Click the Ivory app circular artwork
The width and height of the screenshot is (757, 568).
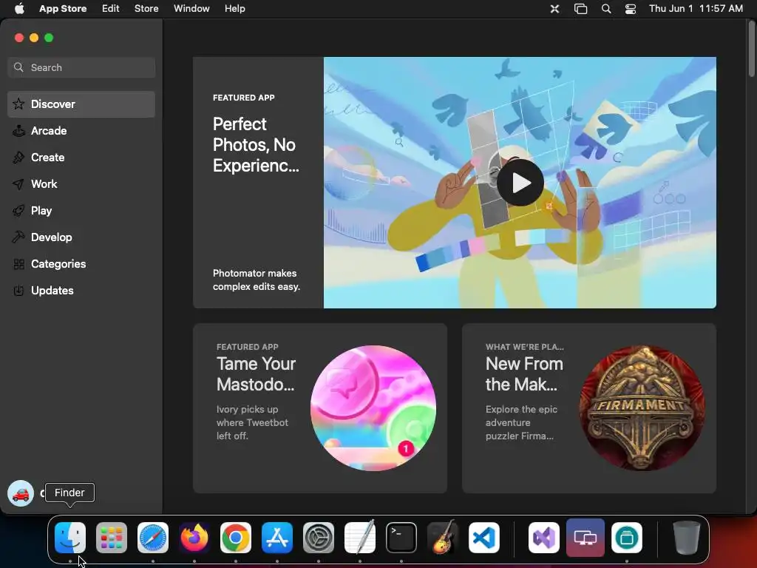pos(373,408)
